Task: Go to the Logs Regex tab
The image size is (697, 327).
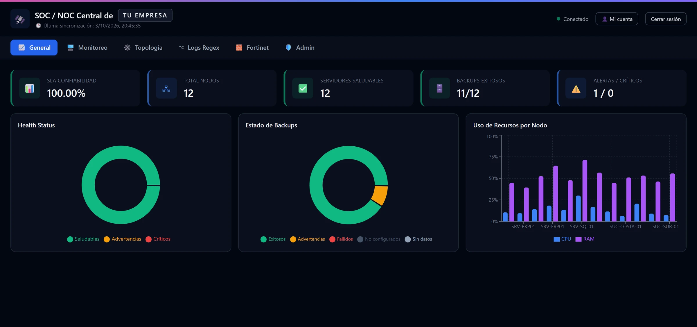Action: [199, 48]
